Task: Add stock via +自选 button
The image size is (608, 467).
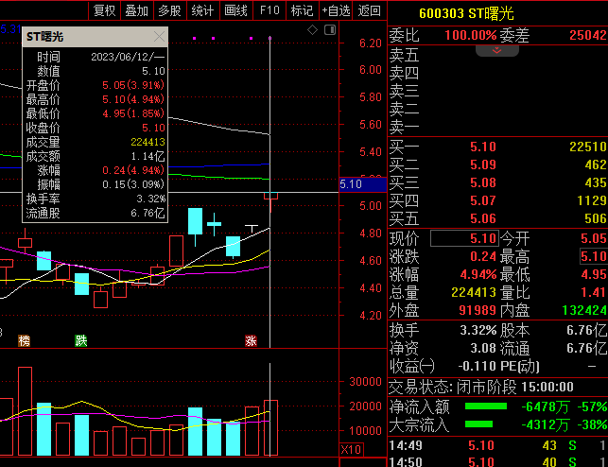Action: pos(336,10)
